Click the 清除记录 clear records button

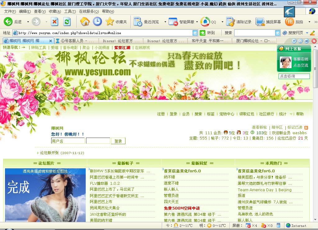click(239, 22)
